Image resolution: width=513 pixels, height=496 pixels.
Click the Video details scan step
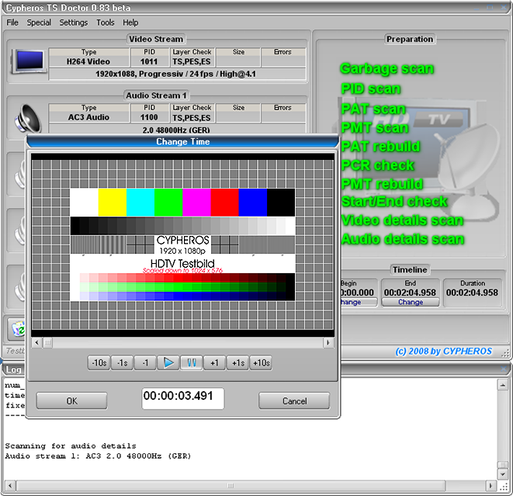403,220
